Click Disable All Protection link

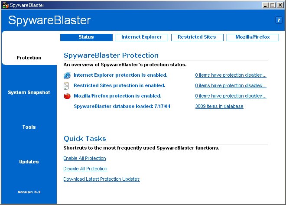tap(85, 169)
